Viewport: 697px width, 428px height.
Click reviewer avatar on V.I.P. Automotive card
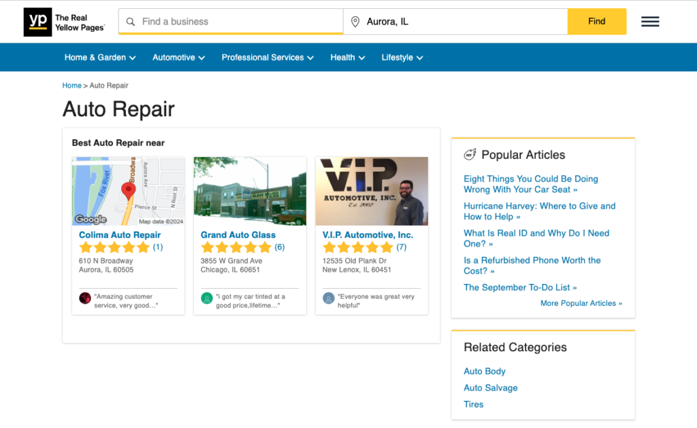(x=329, y=298)
